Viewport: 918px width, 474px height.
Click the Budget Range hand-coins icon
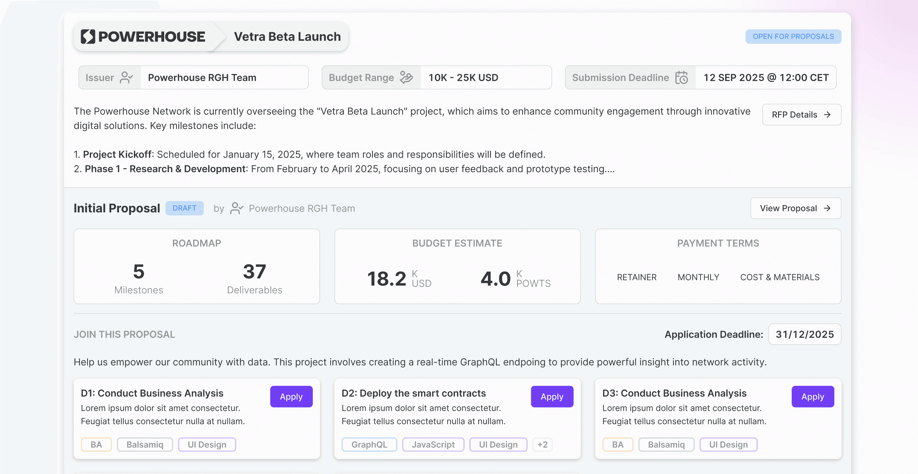(406, 77)
